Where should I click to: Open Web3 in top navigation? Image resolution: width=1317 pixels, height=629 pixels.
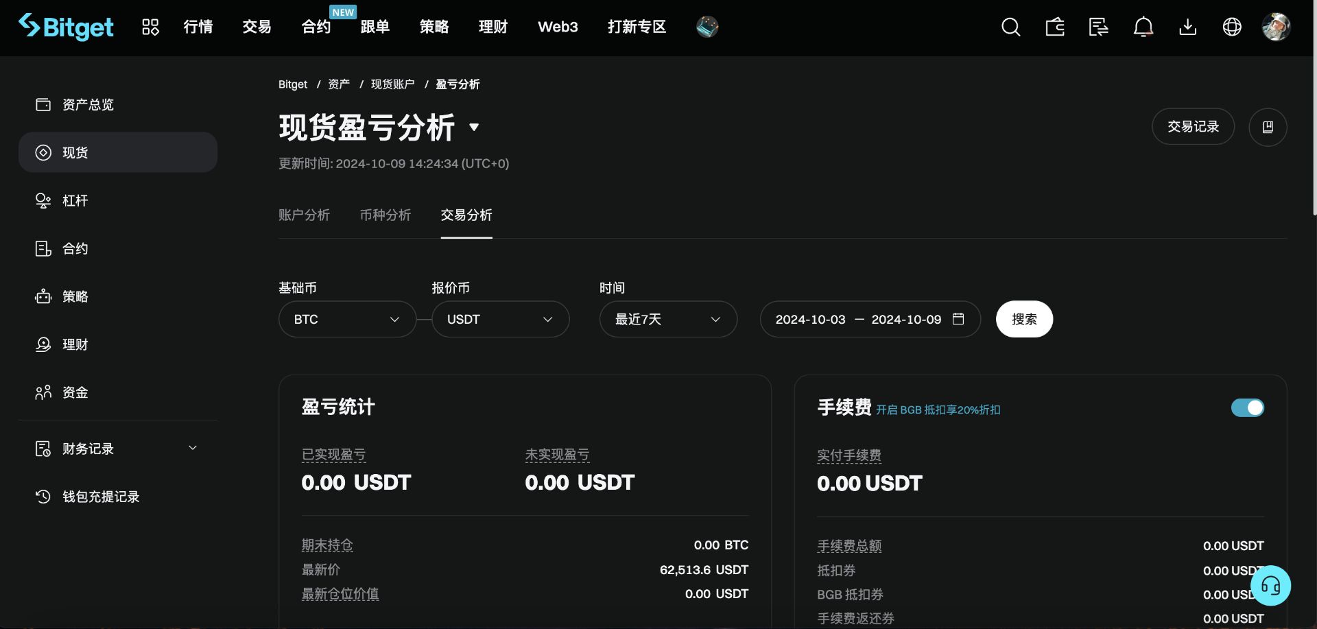pos(558,27)
